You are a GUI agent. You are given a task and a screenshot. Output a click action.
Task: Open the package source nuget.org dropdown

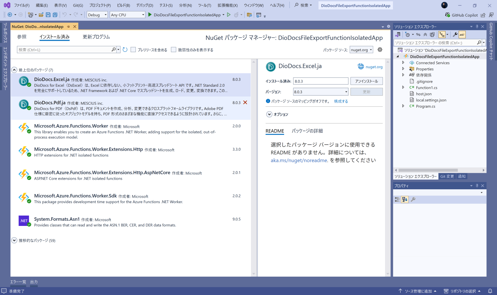pos(362,50)
